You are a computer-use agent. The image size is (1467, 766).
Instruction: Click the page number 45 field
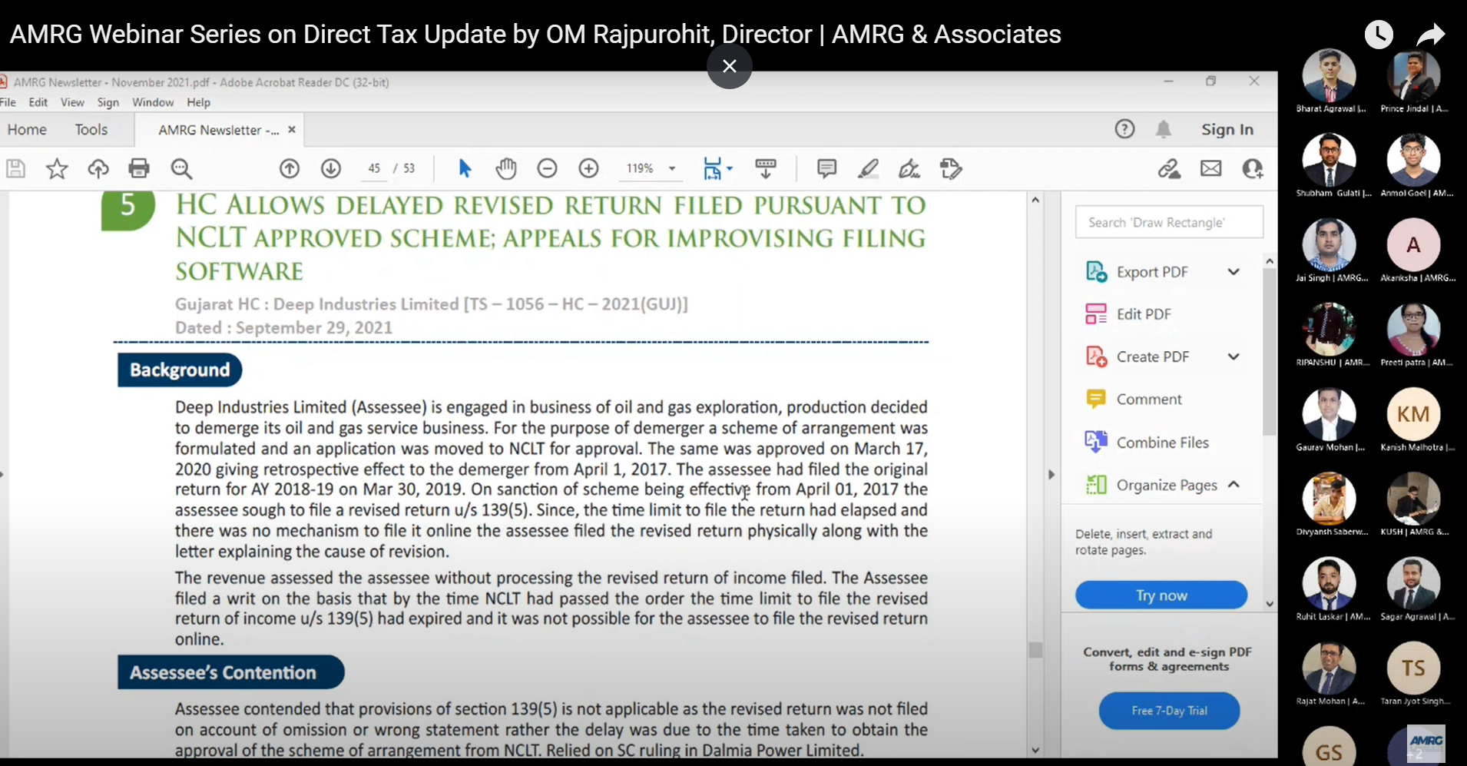click(x=374, y=168)
